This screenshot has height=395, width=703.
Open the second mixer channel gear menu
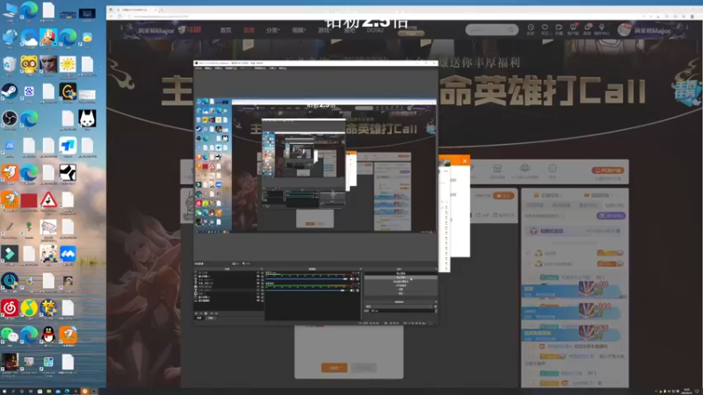[358, 291]
